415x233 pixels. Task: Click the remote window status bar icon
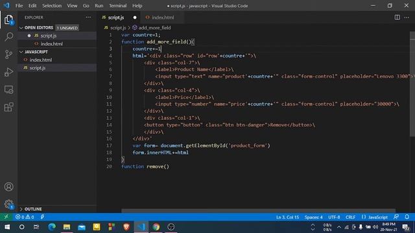pyautogui.click(x=6, y=217)
